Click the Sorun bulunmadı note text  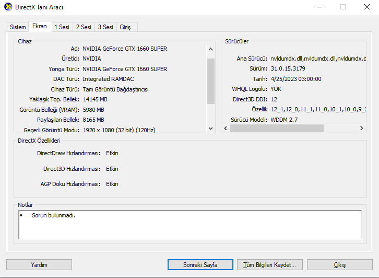[53, 215]
